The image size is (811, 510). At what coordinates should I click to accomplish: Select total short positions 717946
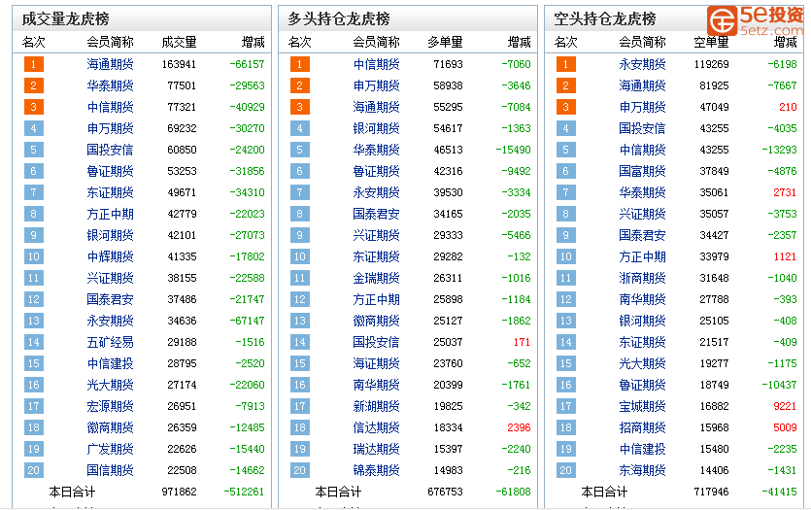pos(711,492)
